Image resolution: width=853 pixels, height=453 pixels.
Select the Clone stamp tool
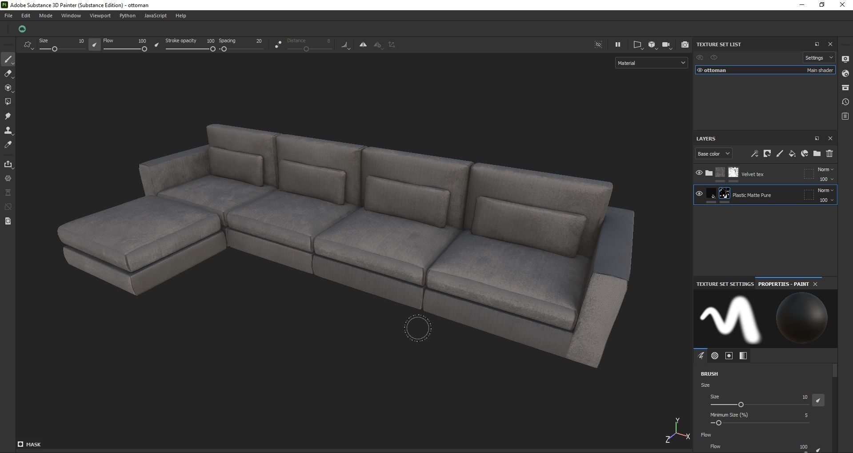click(8, 130)
